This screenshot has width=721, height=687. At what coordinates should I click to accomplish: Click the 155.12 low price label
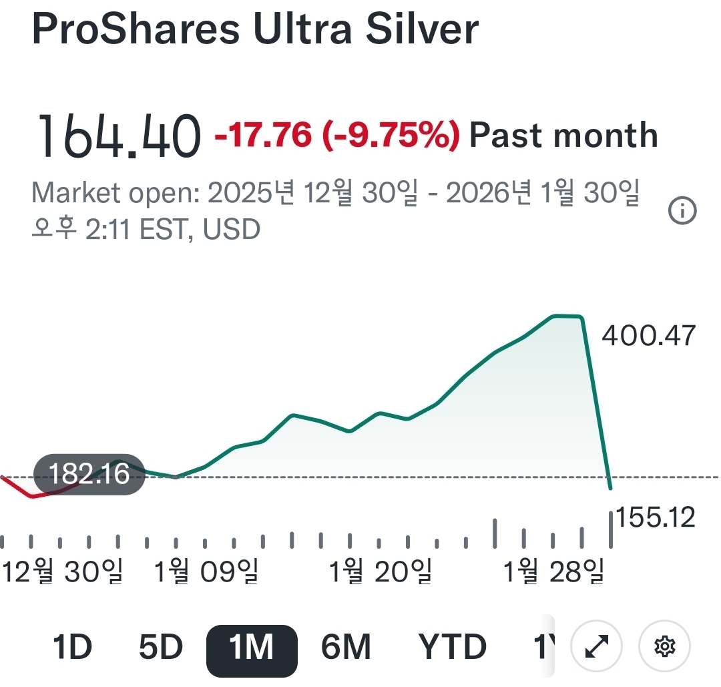pyautogui.click(x=656, y=517)
